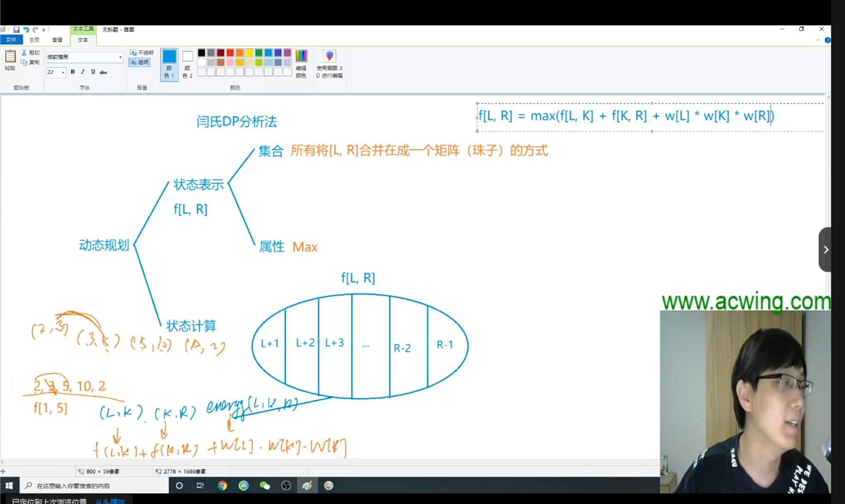The width and height of the screenshot is (845, 504).
Task: Toggle Strikethrough text formatting
Action: pyautogui.click(x=103, y=72)
